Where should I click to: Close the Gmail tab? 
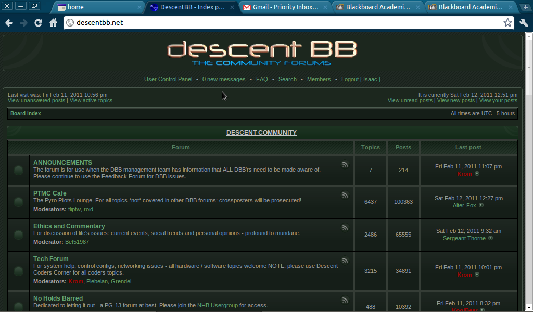click(x=325, y=7)
